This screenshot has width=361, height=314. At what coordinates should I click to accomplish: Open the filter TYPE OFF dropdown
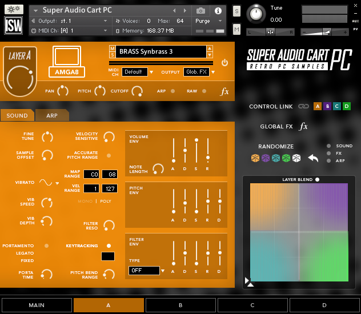coord(146,271)
